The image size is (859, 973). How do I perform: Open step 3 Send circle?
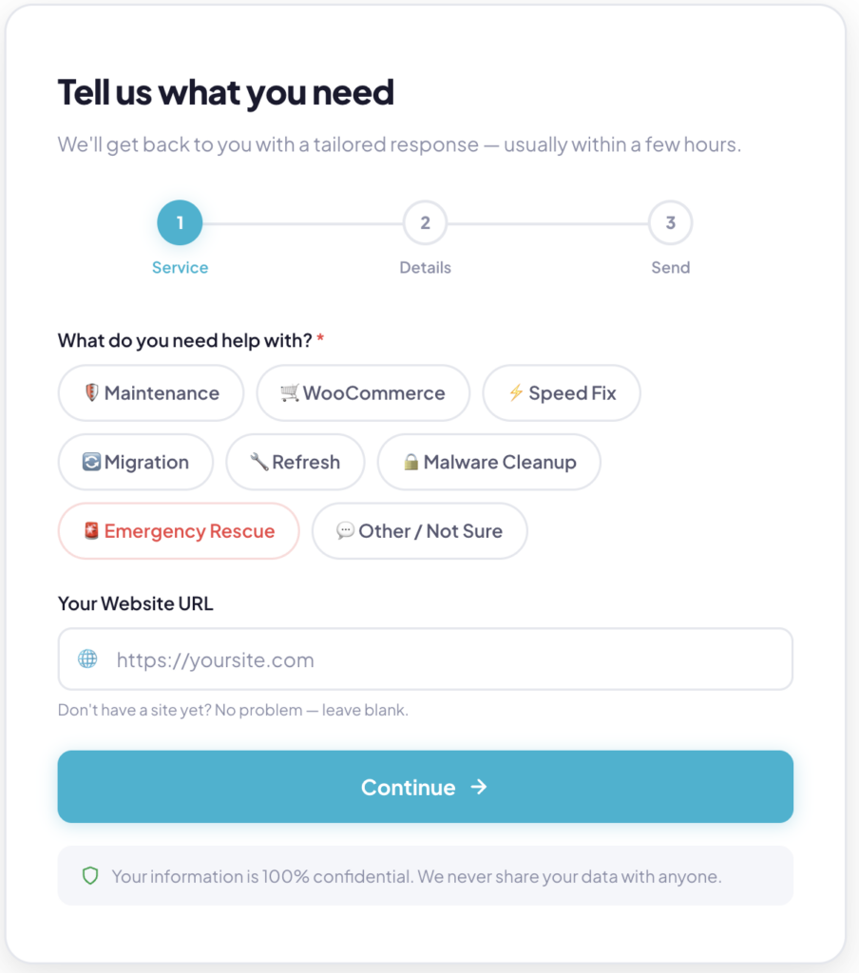(x=670, y=224)
